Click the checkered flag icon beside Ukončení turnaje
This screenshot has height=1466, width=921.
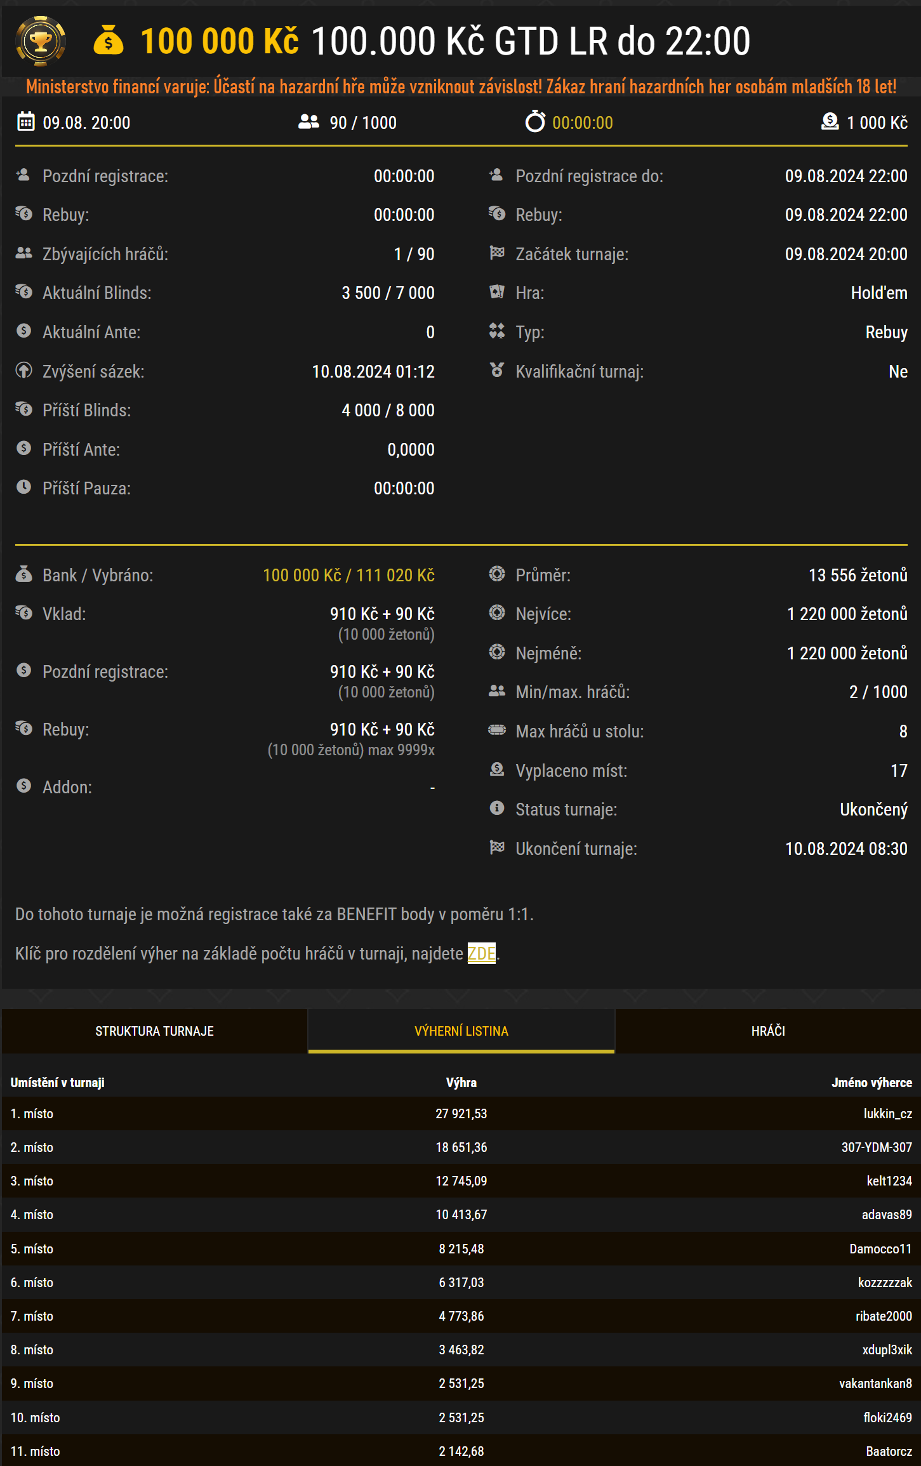click(x=497, y=848)
